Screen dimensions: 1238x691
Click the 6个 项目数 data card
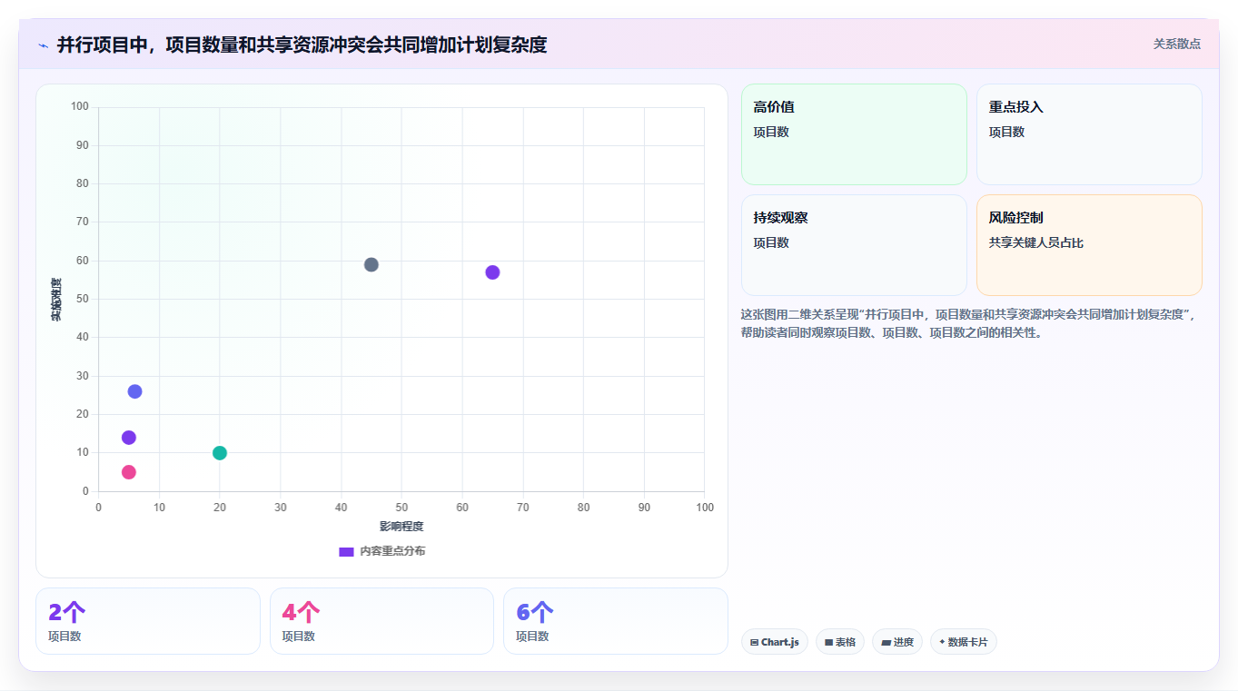click(x=616, y=621)
